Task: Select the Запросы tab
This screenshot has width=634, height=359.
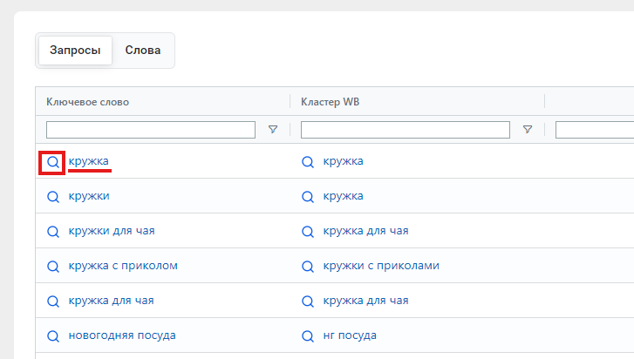Action: pos(75,51)
